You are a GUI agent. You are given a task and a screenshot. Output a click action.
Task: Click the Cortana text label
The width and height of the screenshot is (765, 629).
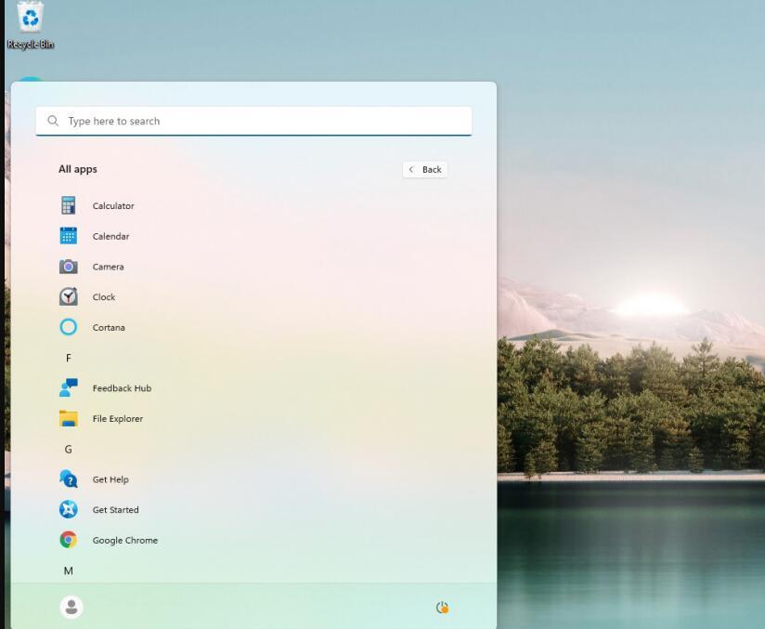coord(109,327)
